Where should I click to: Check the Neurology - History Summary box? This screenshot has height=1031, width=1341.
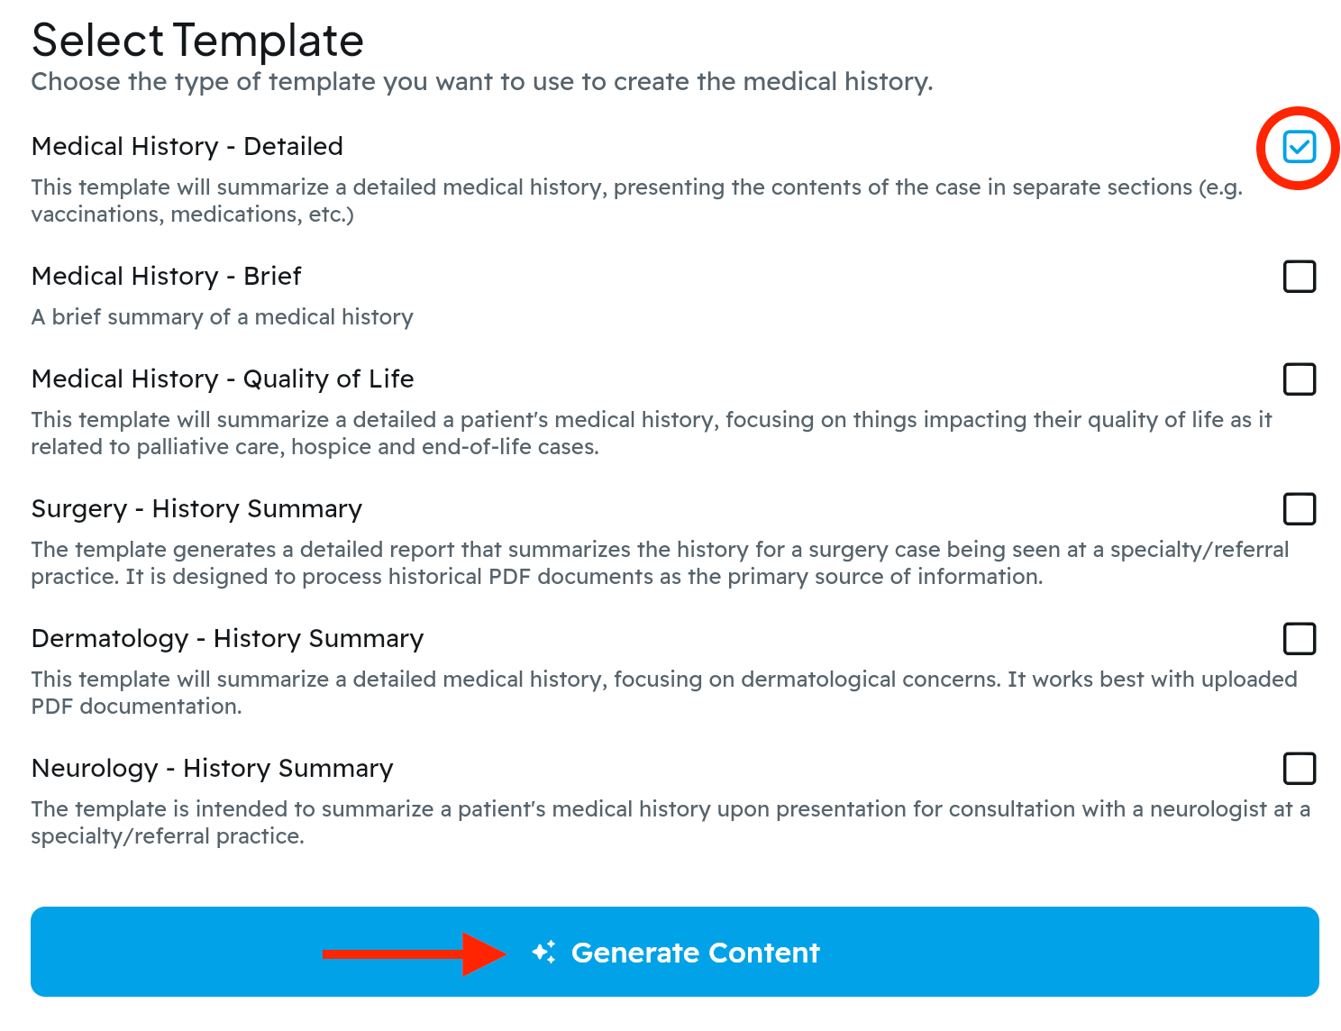1299,769
